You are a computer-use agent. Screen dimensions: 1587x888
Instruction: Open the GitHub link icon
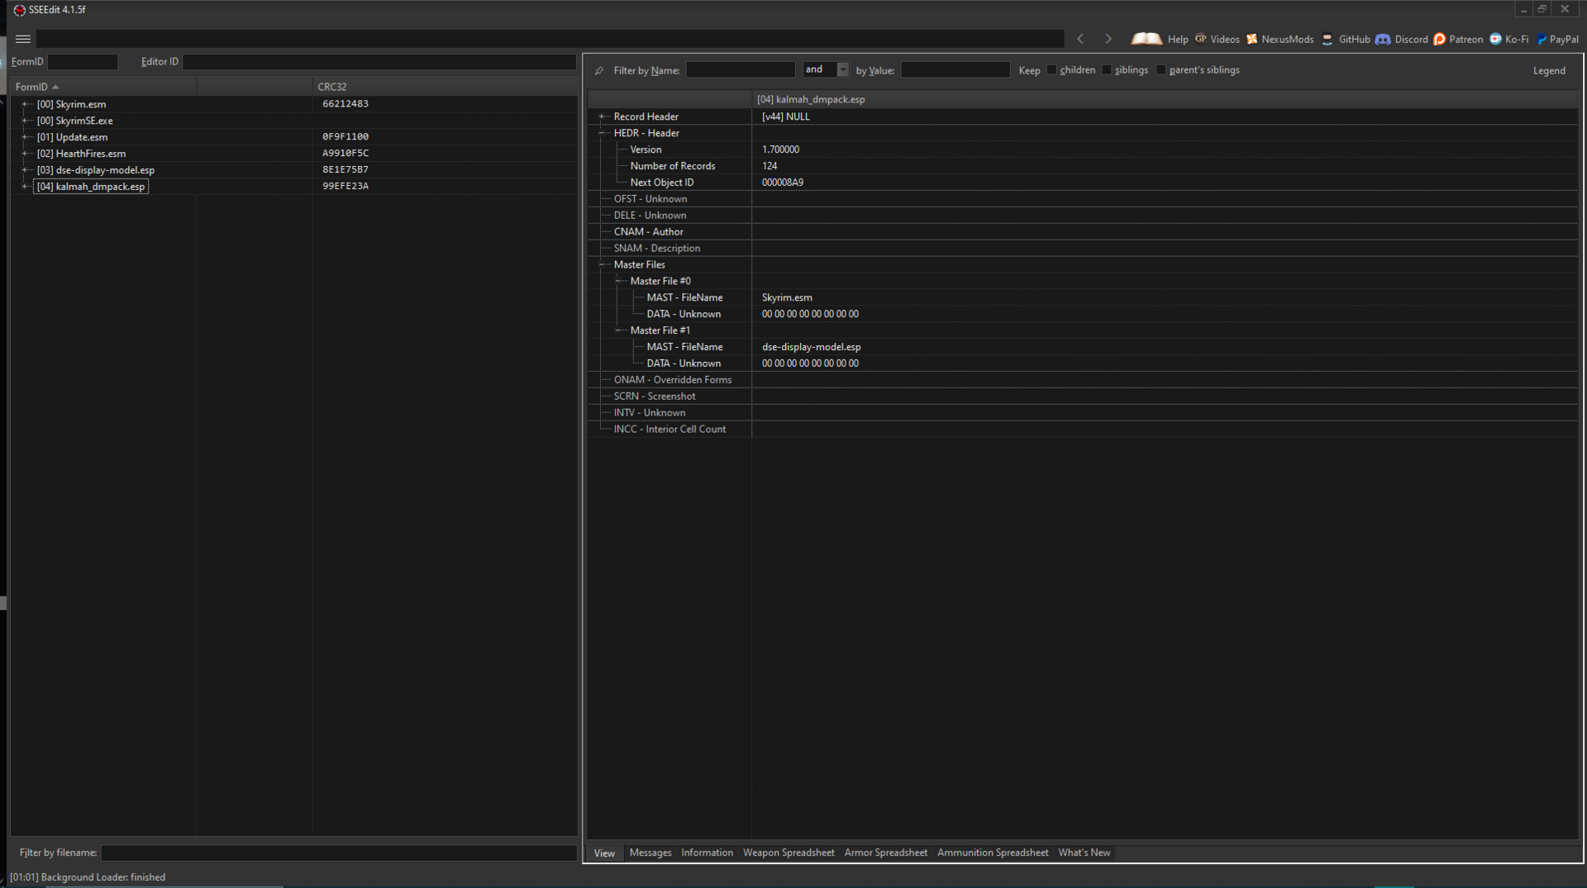[x=1327, y=39]
